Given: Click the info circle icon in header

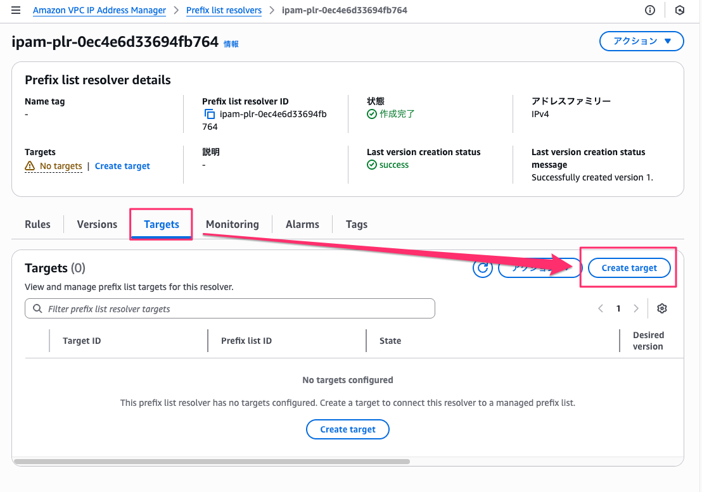Looking at the screenshot, I should coord(649,10).
